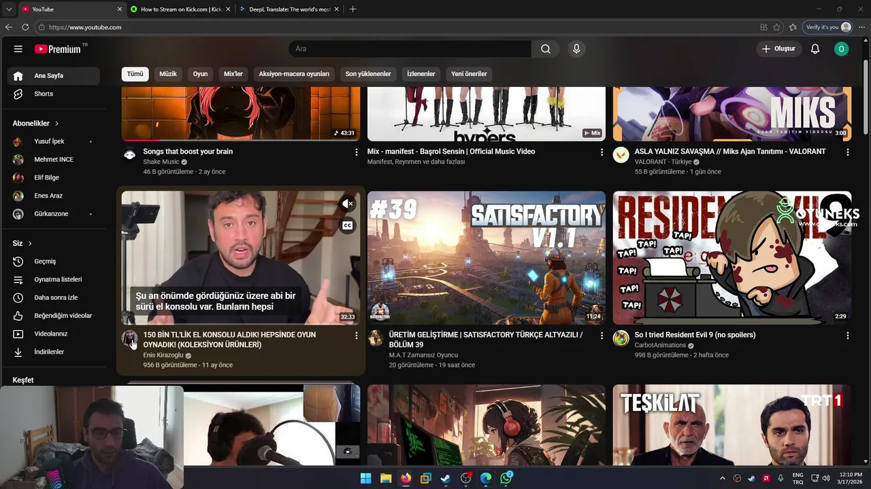The image size is (871, 489).
Task: Open Videolarınız in the sidebar
Action: pyautogui.click(x=54, y=334)
